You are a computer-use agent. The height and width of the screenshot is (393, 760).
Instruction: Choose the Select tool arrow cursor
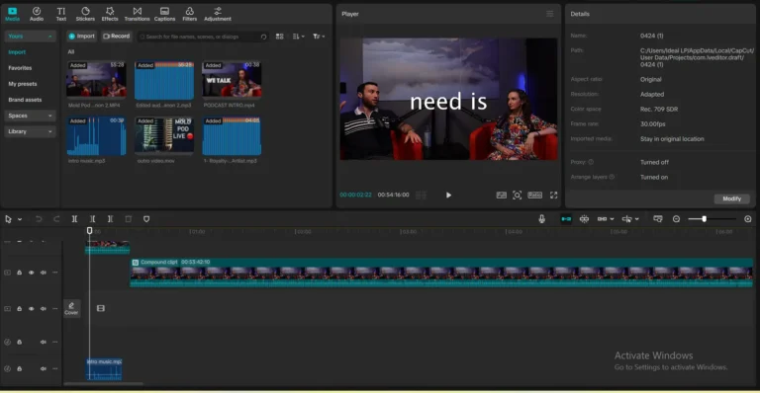coord(8,219)
